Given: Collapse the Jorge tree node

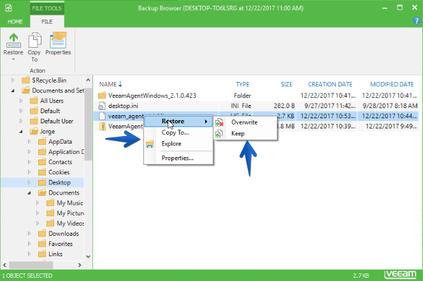Looking at the screenshot, I should tap(21, 132).
